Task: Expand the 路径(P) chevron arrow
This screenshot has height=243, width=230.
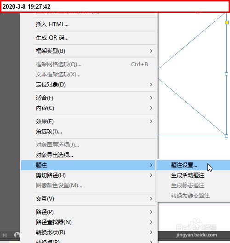Action: point(151,212)
